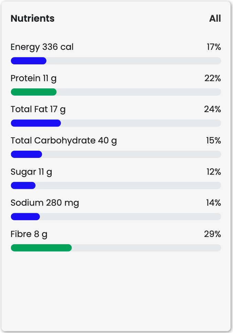This screenshot has height=333, width=233.
Task: Click the Sodium progress bar
Action: [25, 217]
